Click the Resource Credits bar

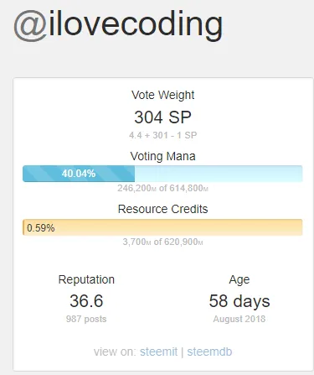162,227
